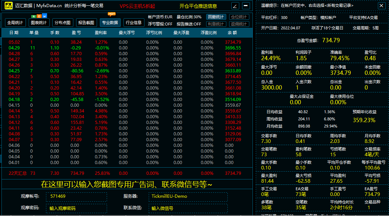Click the 总盈亏金额 value 734.79
Viewport: 389px width, 216px height.
point(331,40)
